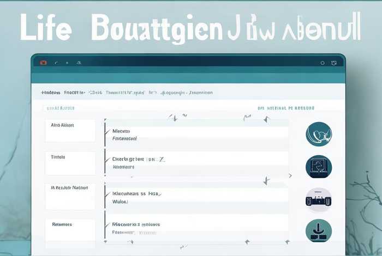Click the square icon at title bar right
The height and width of the screenshot is (256, 382).
(335, 63)
